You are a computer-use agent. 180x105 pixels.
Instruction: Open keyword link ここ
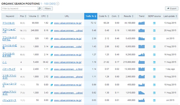[4, 62]
